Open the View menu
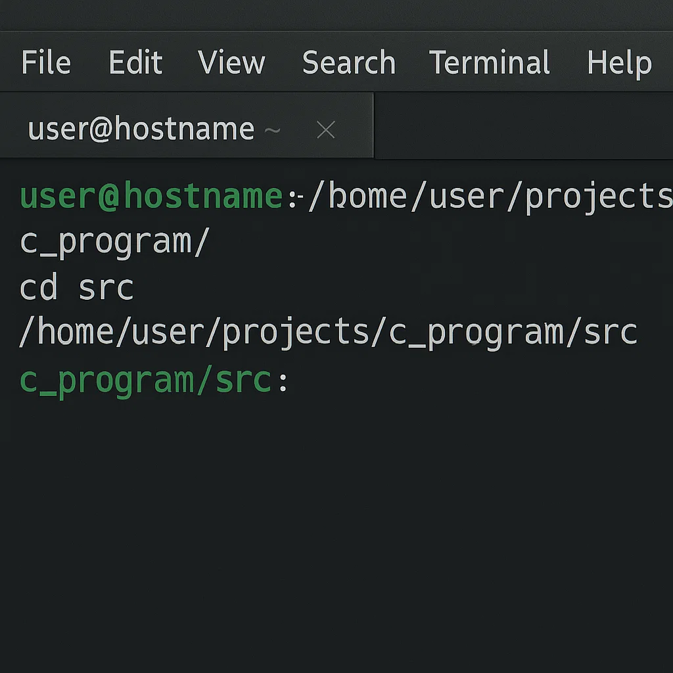 [231, 62]
